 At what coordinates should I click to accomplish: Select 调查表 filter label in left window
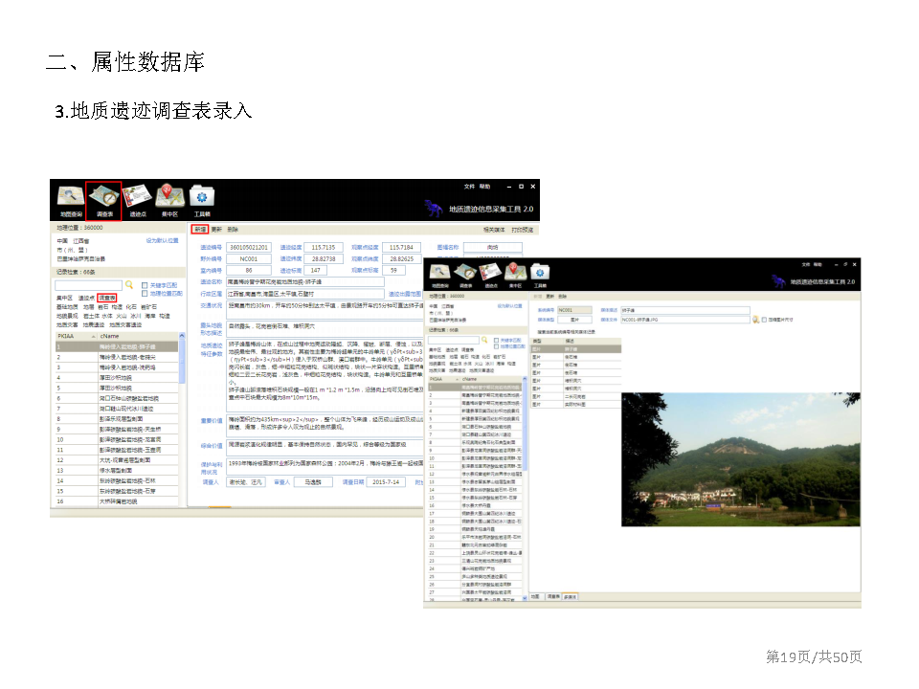click(x=106, y=298)
